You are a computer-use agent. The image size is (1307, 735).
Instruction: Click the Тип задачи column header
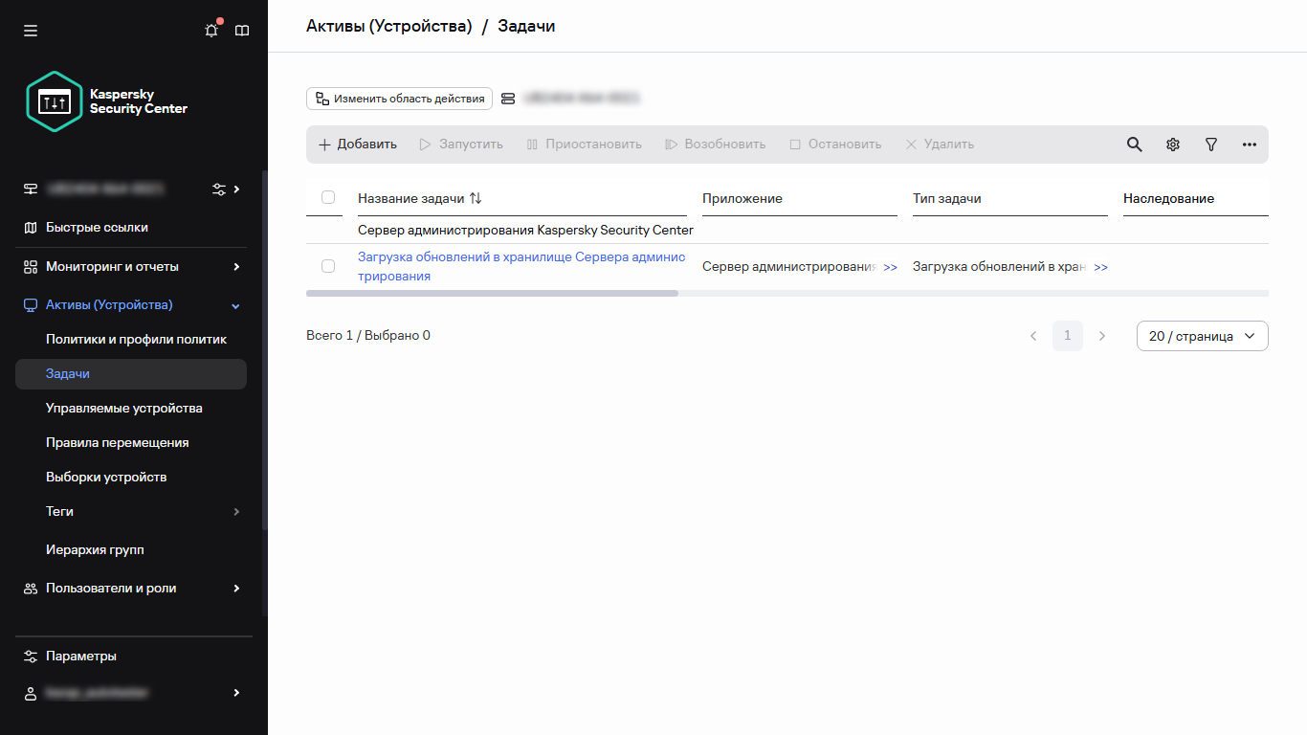[x=947, y=199]
